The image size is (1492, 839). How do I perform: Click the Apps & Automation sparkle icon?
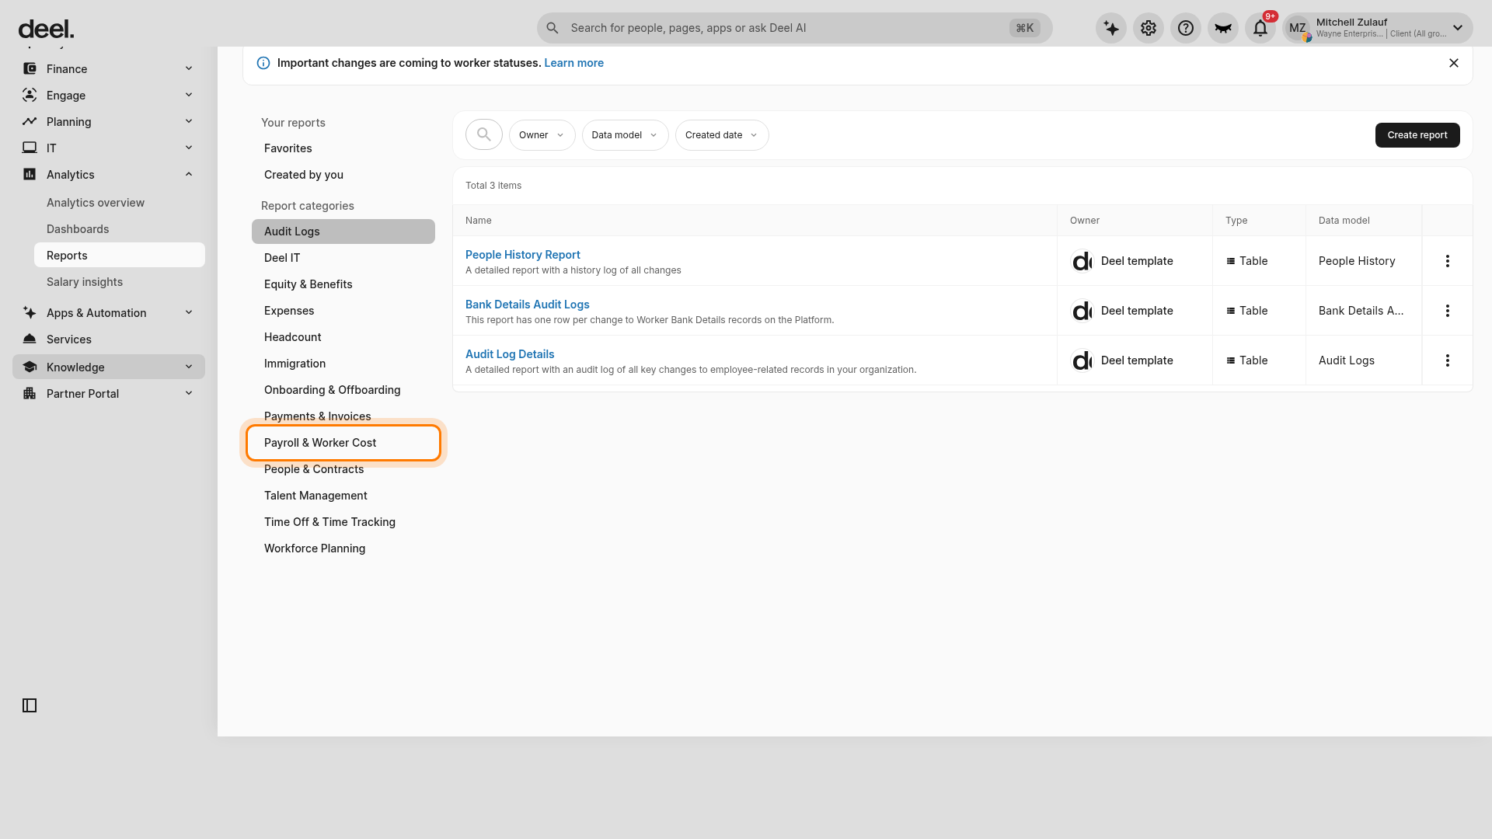[30, 312]
